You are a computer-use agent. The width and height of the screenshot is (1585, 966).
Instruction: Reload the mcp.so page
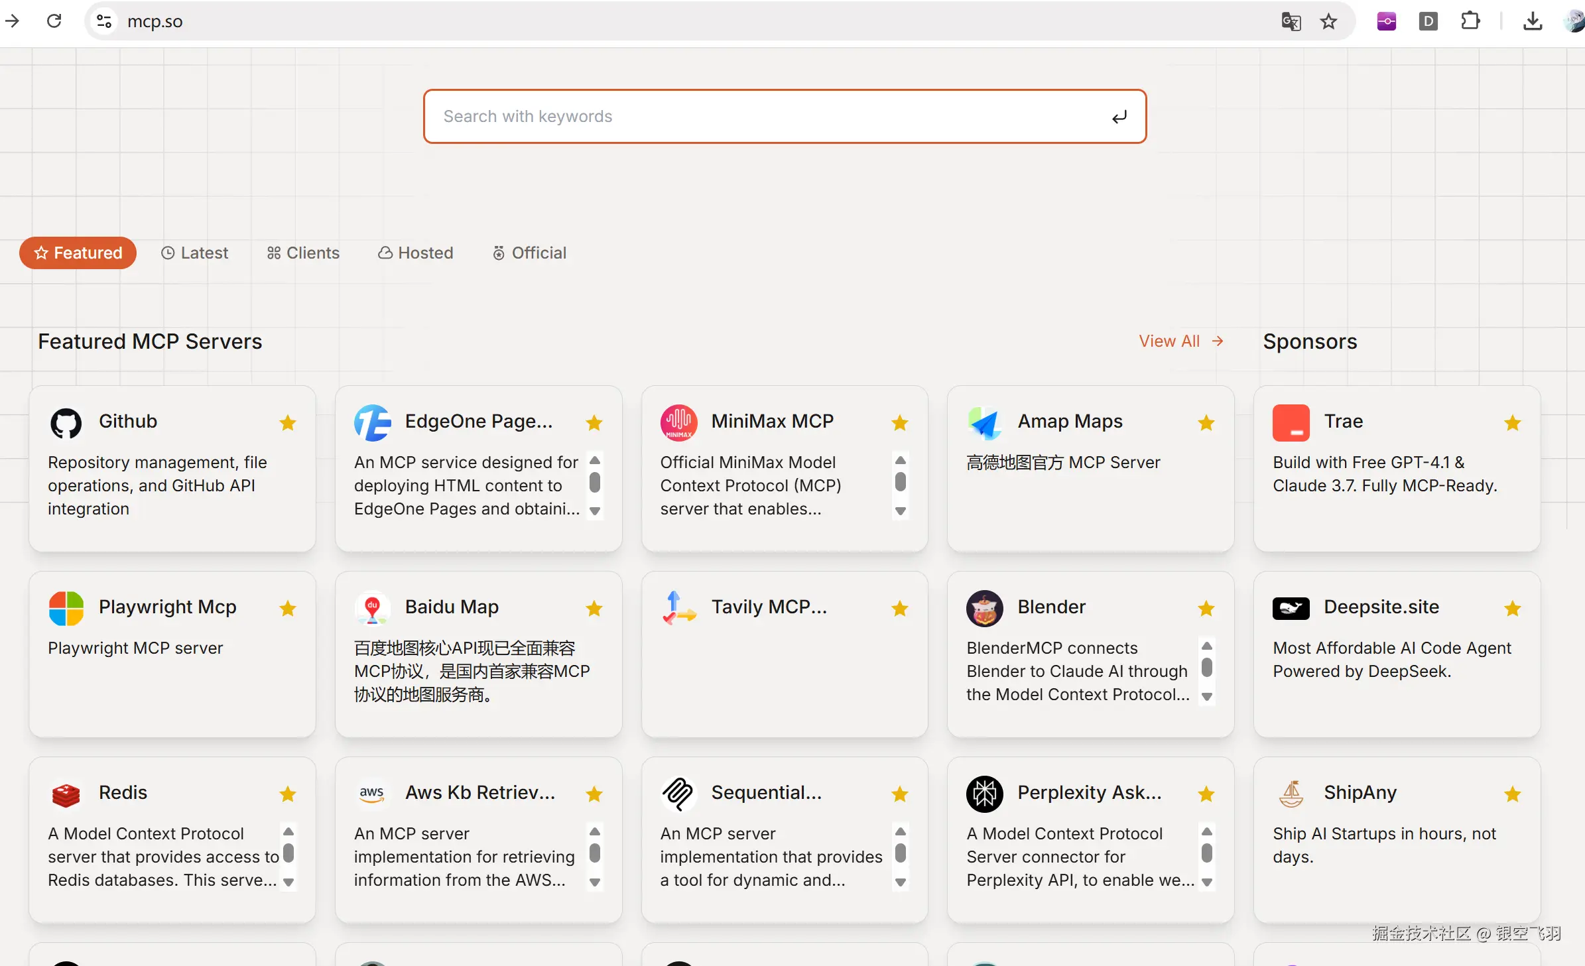pos(54,21)
